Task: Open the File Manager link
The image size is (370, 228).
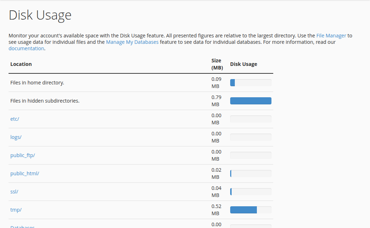Action: click(331, 36)
